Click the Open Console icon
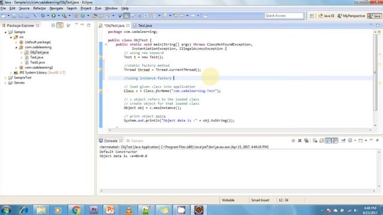This screenshot has height=215, width=383. pos(361,141)
